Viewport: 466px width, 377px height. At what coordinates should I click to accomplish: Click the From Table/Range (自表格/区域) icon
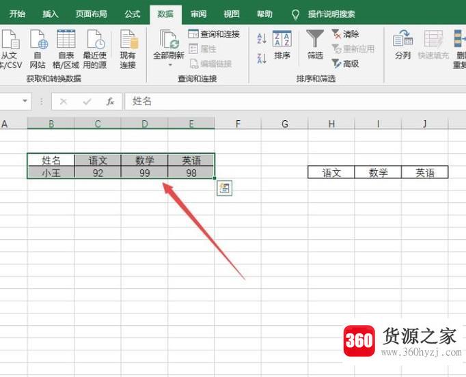[66, 39]
